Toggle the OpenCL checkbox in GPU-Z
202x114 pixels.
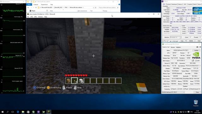click(x=171, y=89)
